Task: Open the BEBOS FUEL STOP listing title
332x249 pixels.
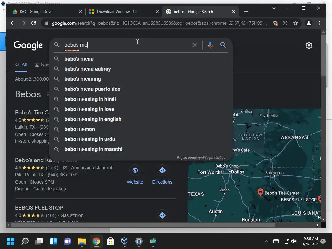Action: (x=39, y=208)
